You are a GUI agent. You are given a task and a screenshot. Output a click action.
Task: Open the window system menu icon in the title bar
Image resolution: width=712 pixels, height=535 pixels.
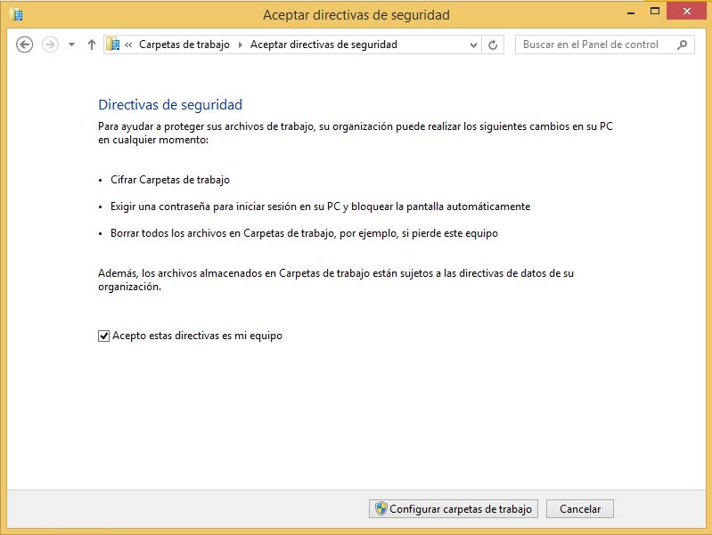click(x=16, y=14)
